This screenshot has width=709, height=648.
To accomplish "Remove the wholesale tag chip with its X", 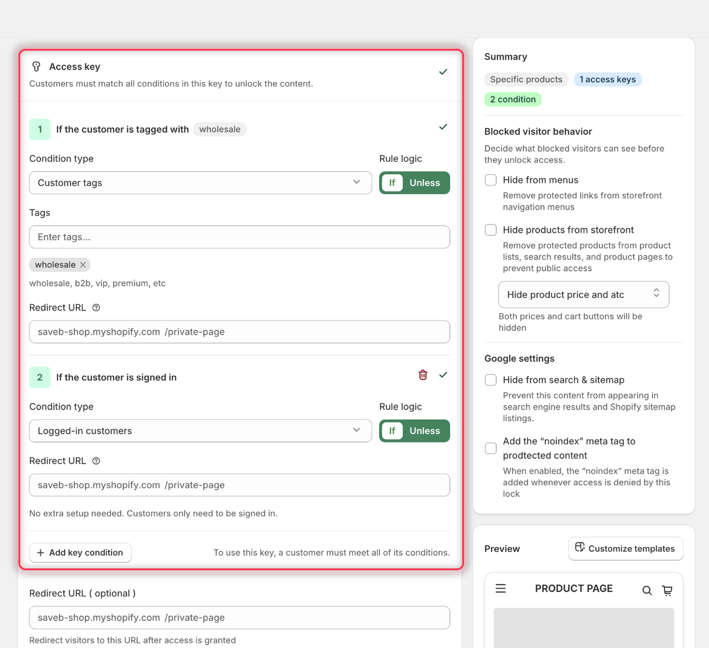I will [83, 265].
